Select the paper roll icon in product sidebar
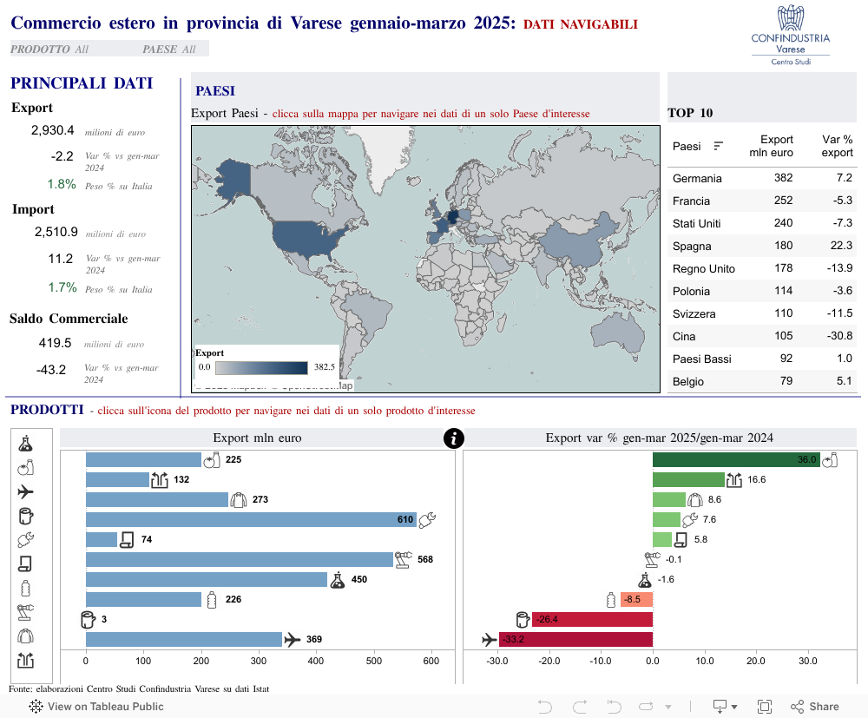The image size is (868, 718). pos(25,564)
